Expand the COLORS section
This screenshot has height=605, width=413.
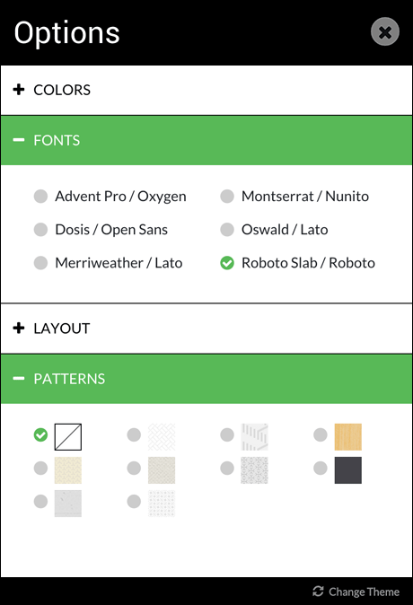206,90
